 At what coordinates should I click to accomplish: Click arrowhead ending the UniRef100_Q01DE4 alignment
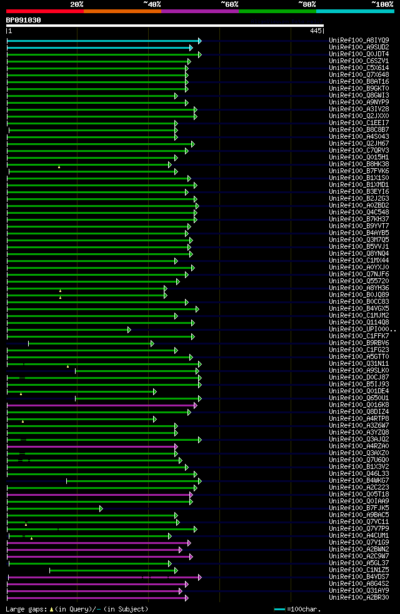pos(155,391)
